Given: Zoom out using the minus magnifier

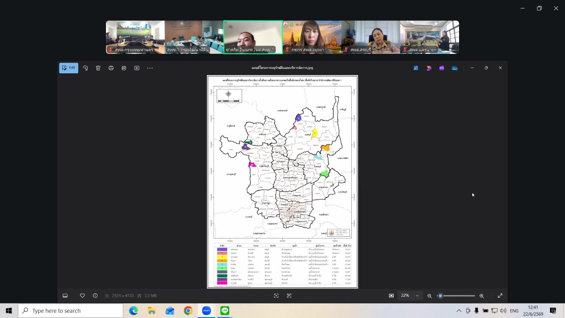Looking at the screenshot, I should (429, 296).
